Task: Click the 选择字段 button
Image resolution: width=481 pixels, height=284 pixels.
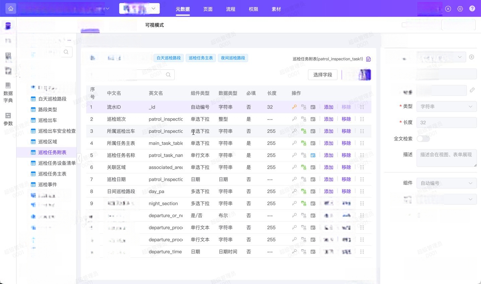Action: tap(323, 75)
